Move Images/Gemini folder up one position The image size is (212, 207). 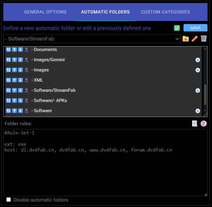click(14, 60)
